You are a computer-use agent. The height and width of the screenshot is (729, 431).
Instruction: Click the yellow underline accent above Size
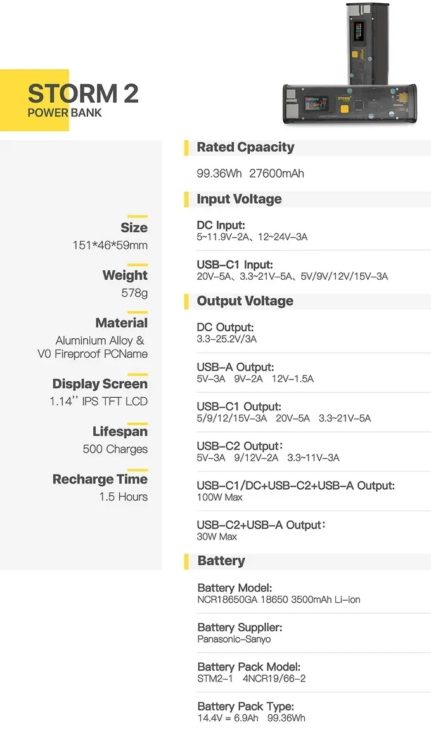(x=138, y=216)
